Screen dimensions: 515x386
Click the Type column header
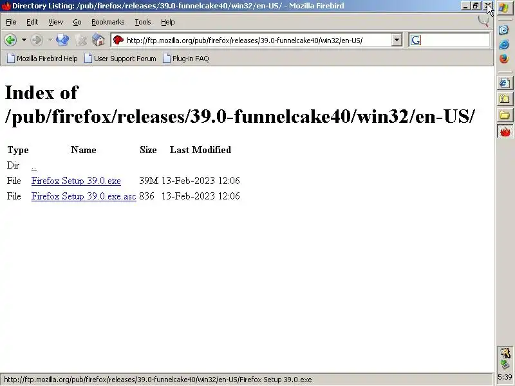(x=18, y=150)
